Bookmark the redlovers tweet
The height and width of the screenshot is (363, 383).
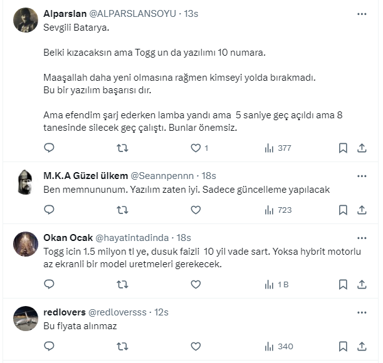(343, 346)
